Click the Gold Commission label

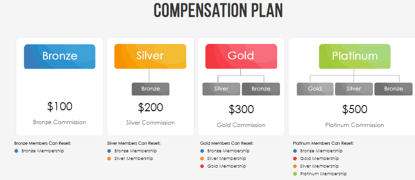[241, 125]
